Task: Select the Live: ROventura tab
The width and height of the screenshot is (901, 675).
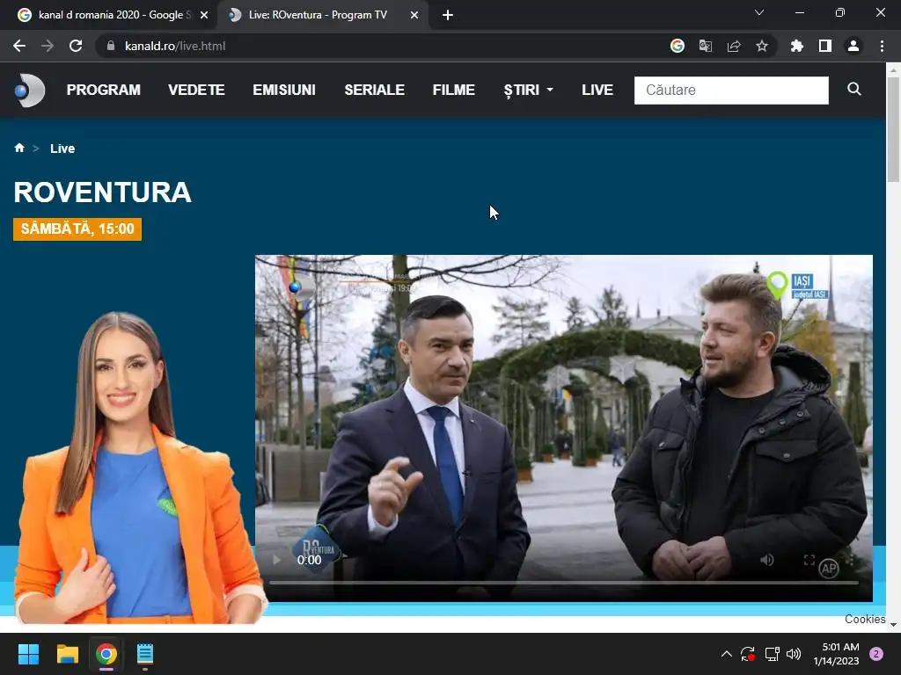Action: click(x=318, y=15)
